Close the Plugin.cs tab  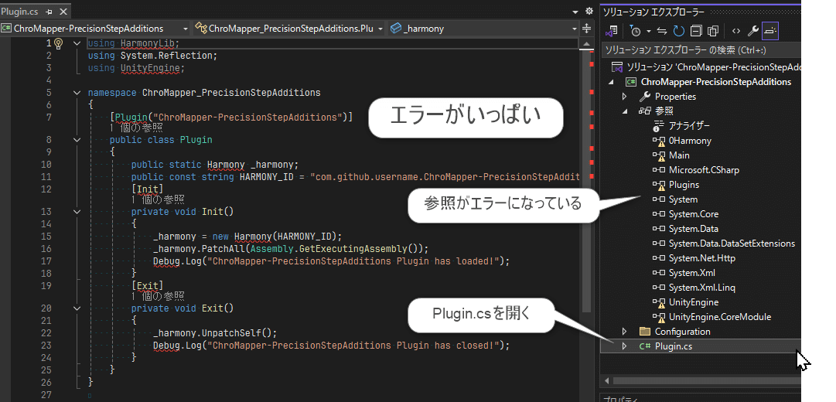click(63, 12)
